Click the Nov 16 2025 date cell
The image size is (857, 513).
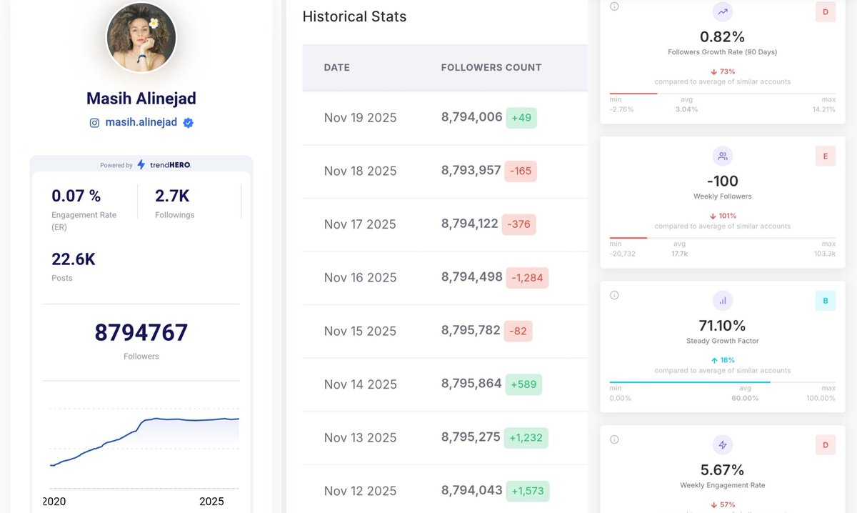click(x=360, y=278)
